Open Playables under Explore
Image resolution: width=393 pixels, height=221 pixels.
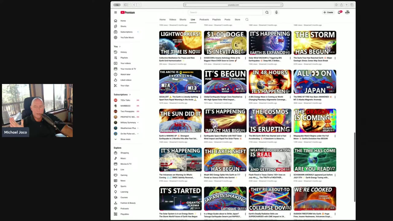pos(125,214)
